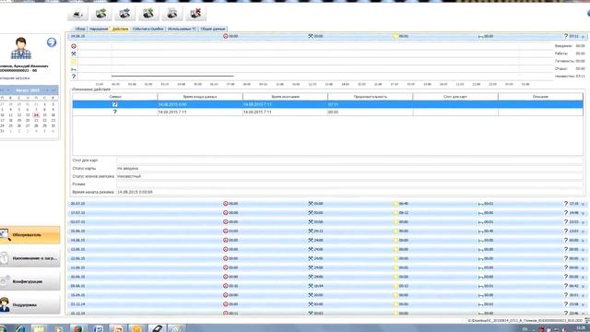Select day 21 in the calendar
The width and height of the screenshot is (590, 332).
tap(36, 120)
